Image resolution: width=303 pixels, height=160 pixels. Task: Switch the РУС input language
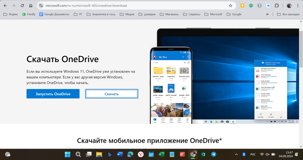coord(253,154)
